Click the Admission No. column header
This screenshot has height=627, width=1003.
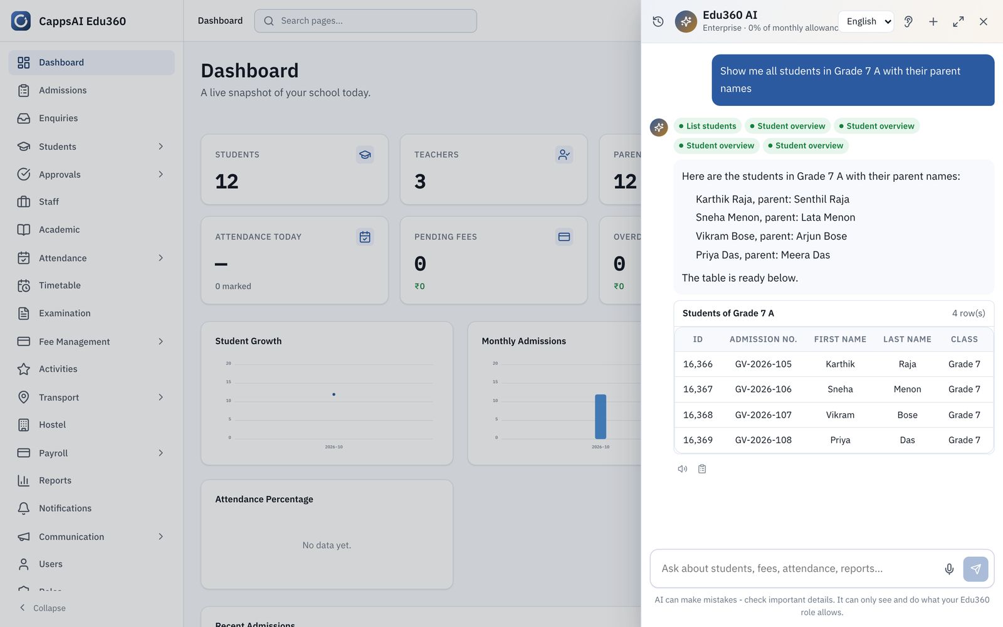[x=763, y=339]
